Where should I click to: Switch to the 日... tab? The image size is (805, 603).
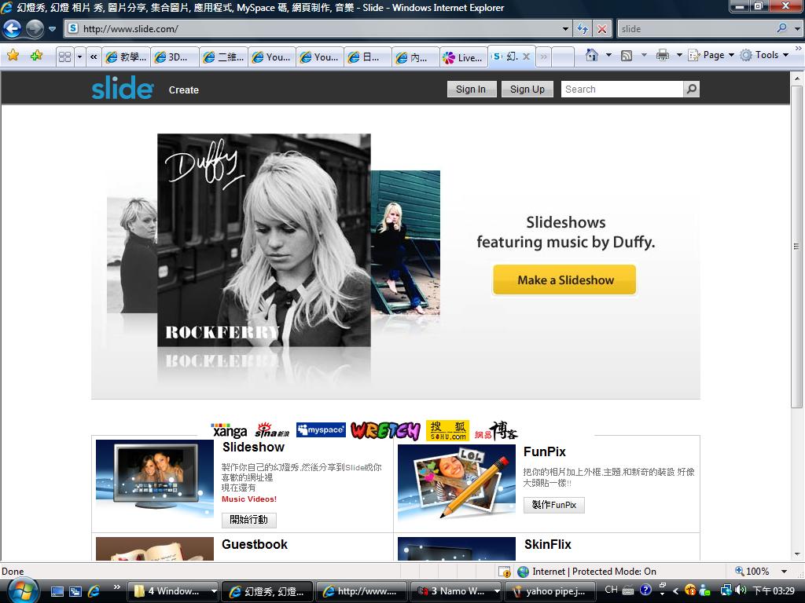366,57
